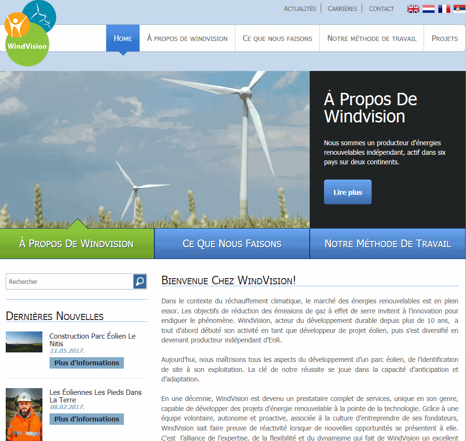The width and height of the screenshot is (466, 441).
Task: Switch to Ce Que Nous Faisons slide tab
Action: pos(232,243)
